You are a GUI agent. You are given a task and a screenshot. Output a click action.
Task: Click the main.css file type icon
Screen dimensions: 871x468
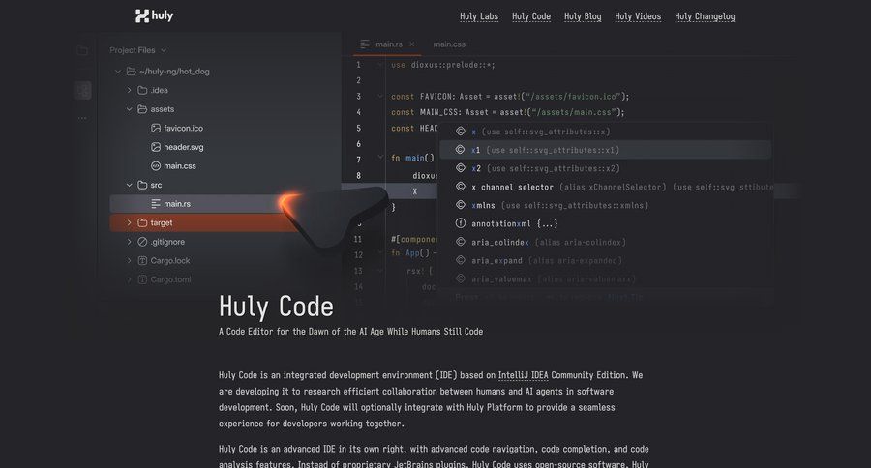156,166
